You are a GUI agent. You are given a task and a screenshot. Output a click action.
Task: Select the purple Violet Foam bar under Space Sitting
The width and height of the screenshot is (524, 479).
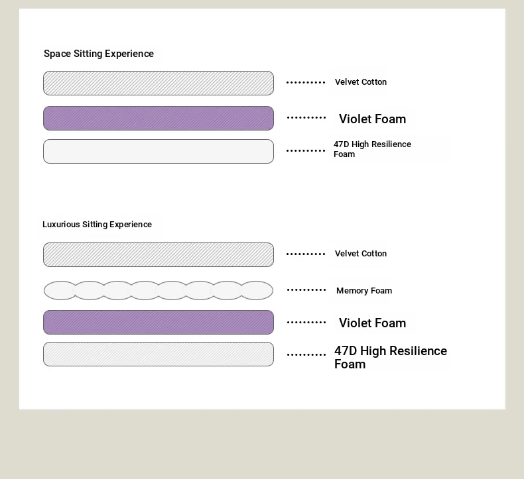(x=159, y=119)
